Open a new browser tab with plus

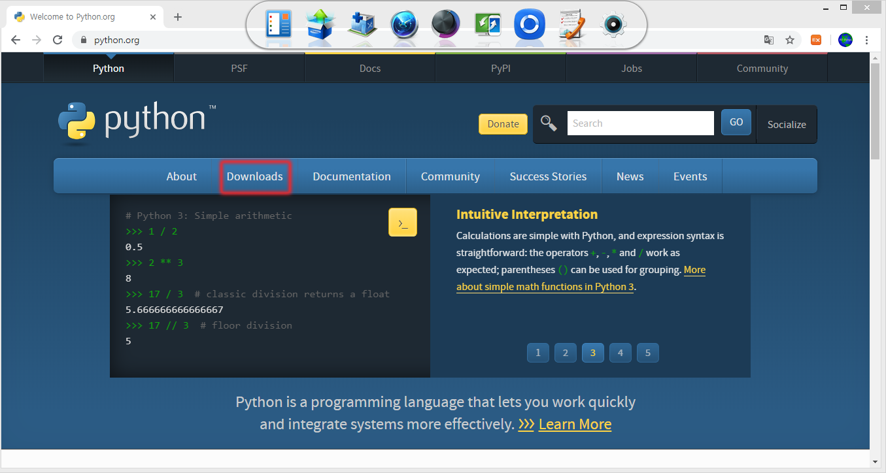178,17
